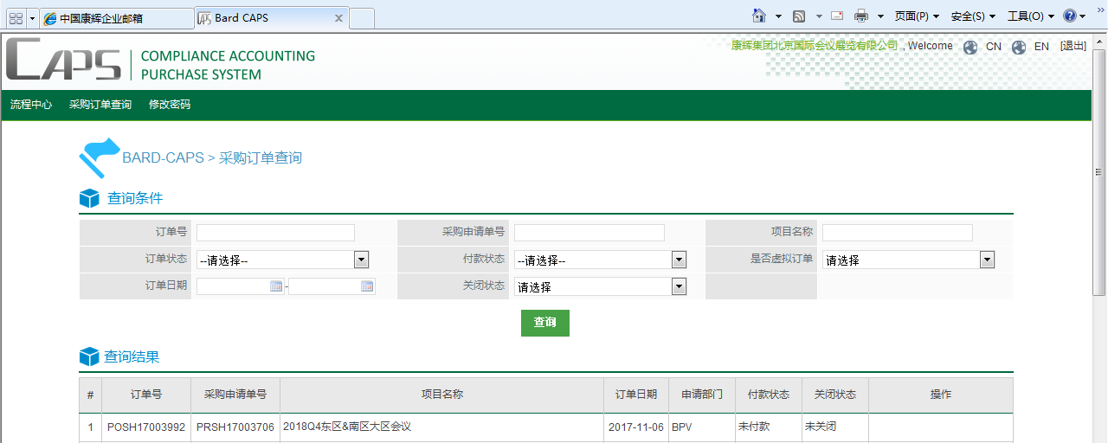Click the blue help question mark icon
The width and height of the screenshot is (1108, 443).
1070,16
